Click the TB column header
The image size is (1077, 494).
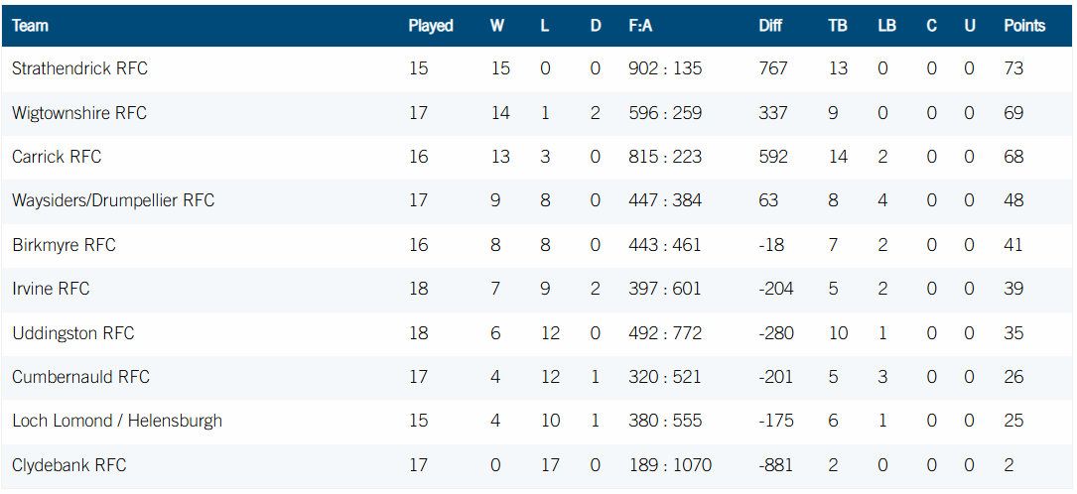click(x=838, y=26)
